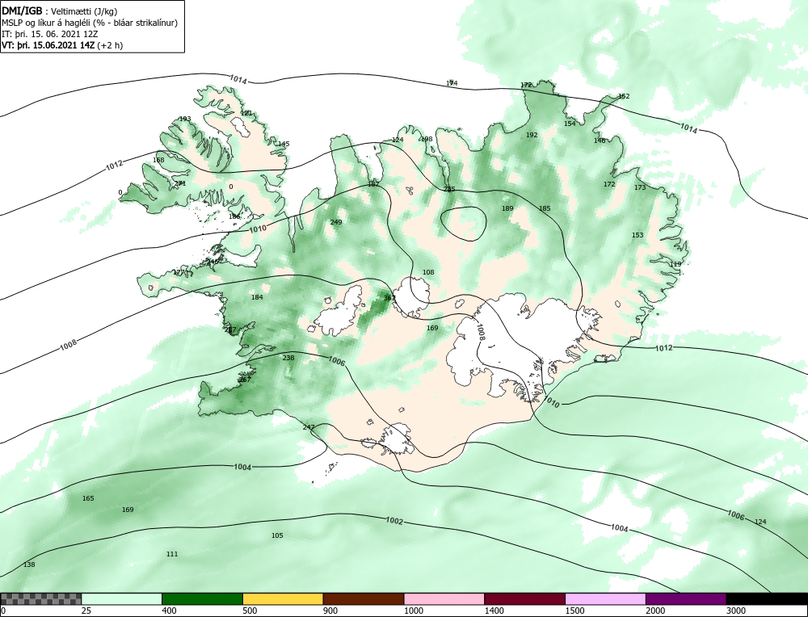This screenshot has height=617, width=808.
Task: Click the 138 value label
Action: coord(29,565)
